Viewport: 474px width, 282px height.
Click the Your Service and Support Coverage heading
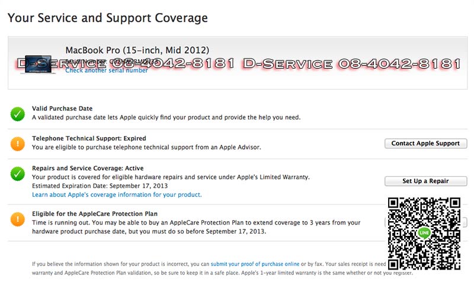108,18
